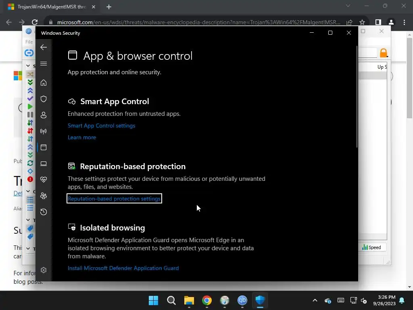Show hidden system tray icons
The width and height of the screenshot is (413, 310).
point(315,300)
